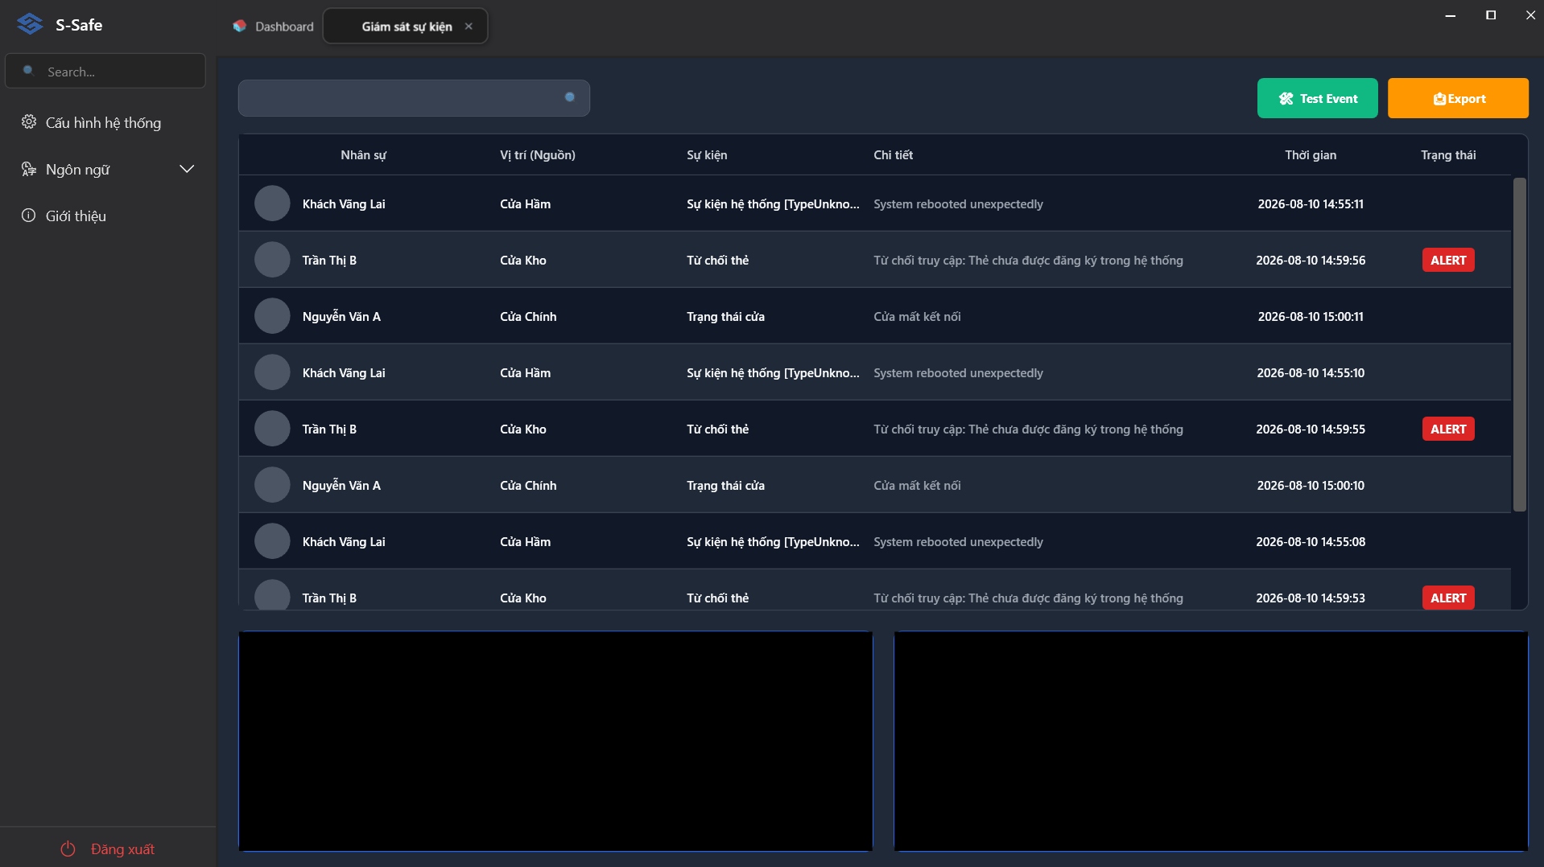The height and width of the screenshot is (867, 1544).
Task: Click the events table vertical scrollbar
Action: pos(1519,344)
